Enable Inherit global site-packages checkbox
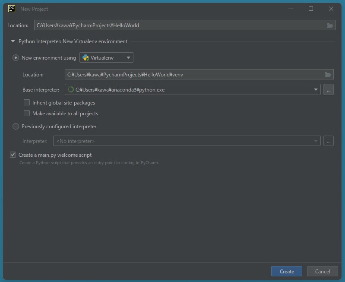The width and height of the screenshot is (345, 282). pos(27,103)
